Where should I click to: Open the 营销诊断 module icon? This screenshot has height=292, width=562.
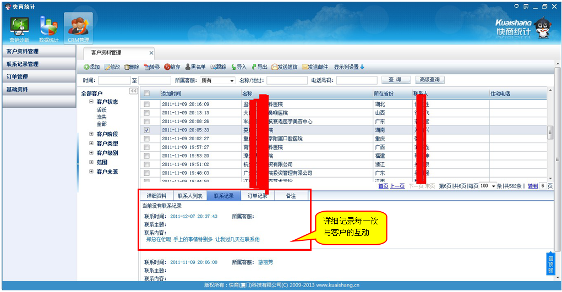click(x=20, y=25)
